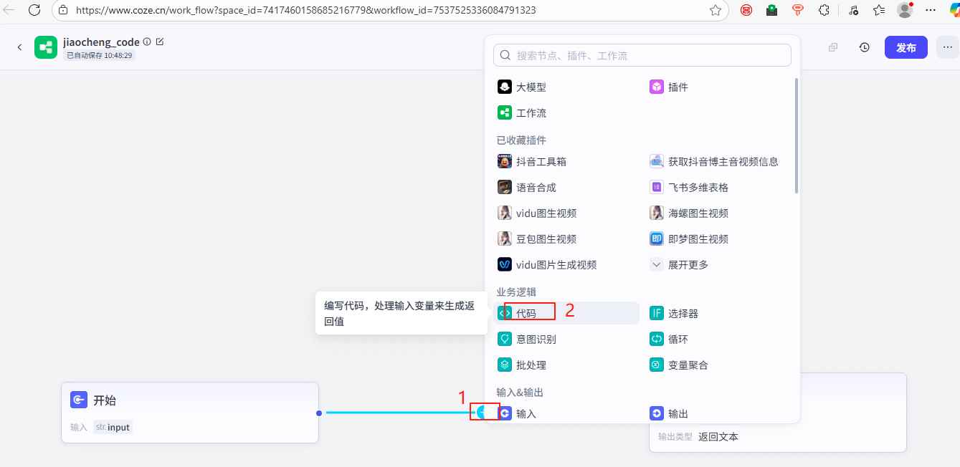
Task: Click the duplicate workflow icon
Action: [833, 47]
